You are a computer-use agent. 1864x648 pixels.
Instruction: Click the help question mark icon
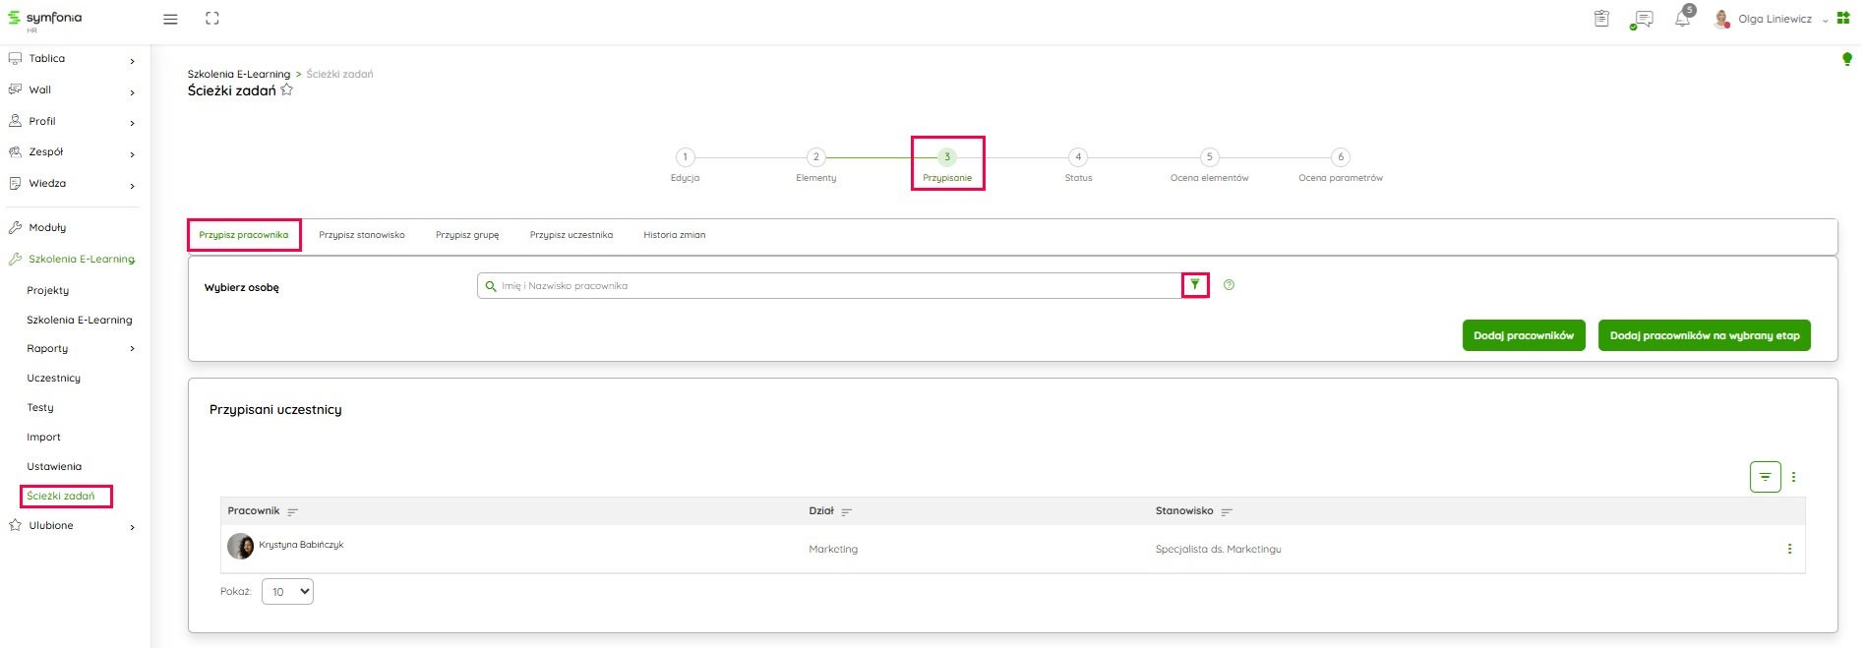(1229, 285)
